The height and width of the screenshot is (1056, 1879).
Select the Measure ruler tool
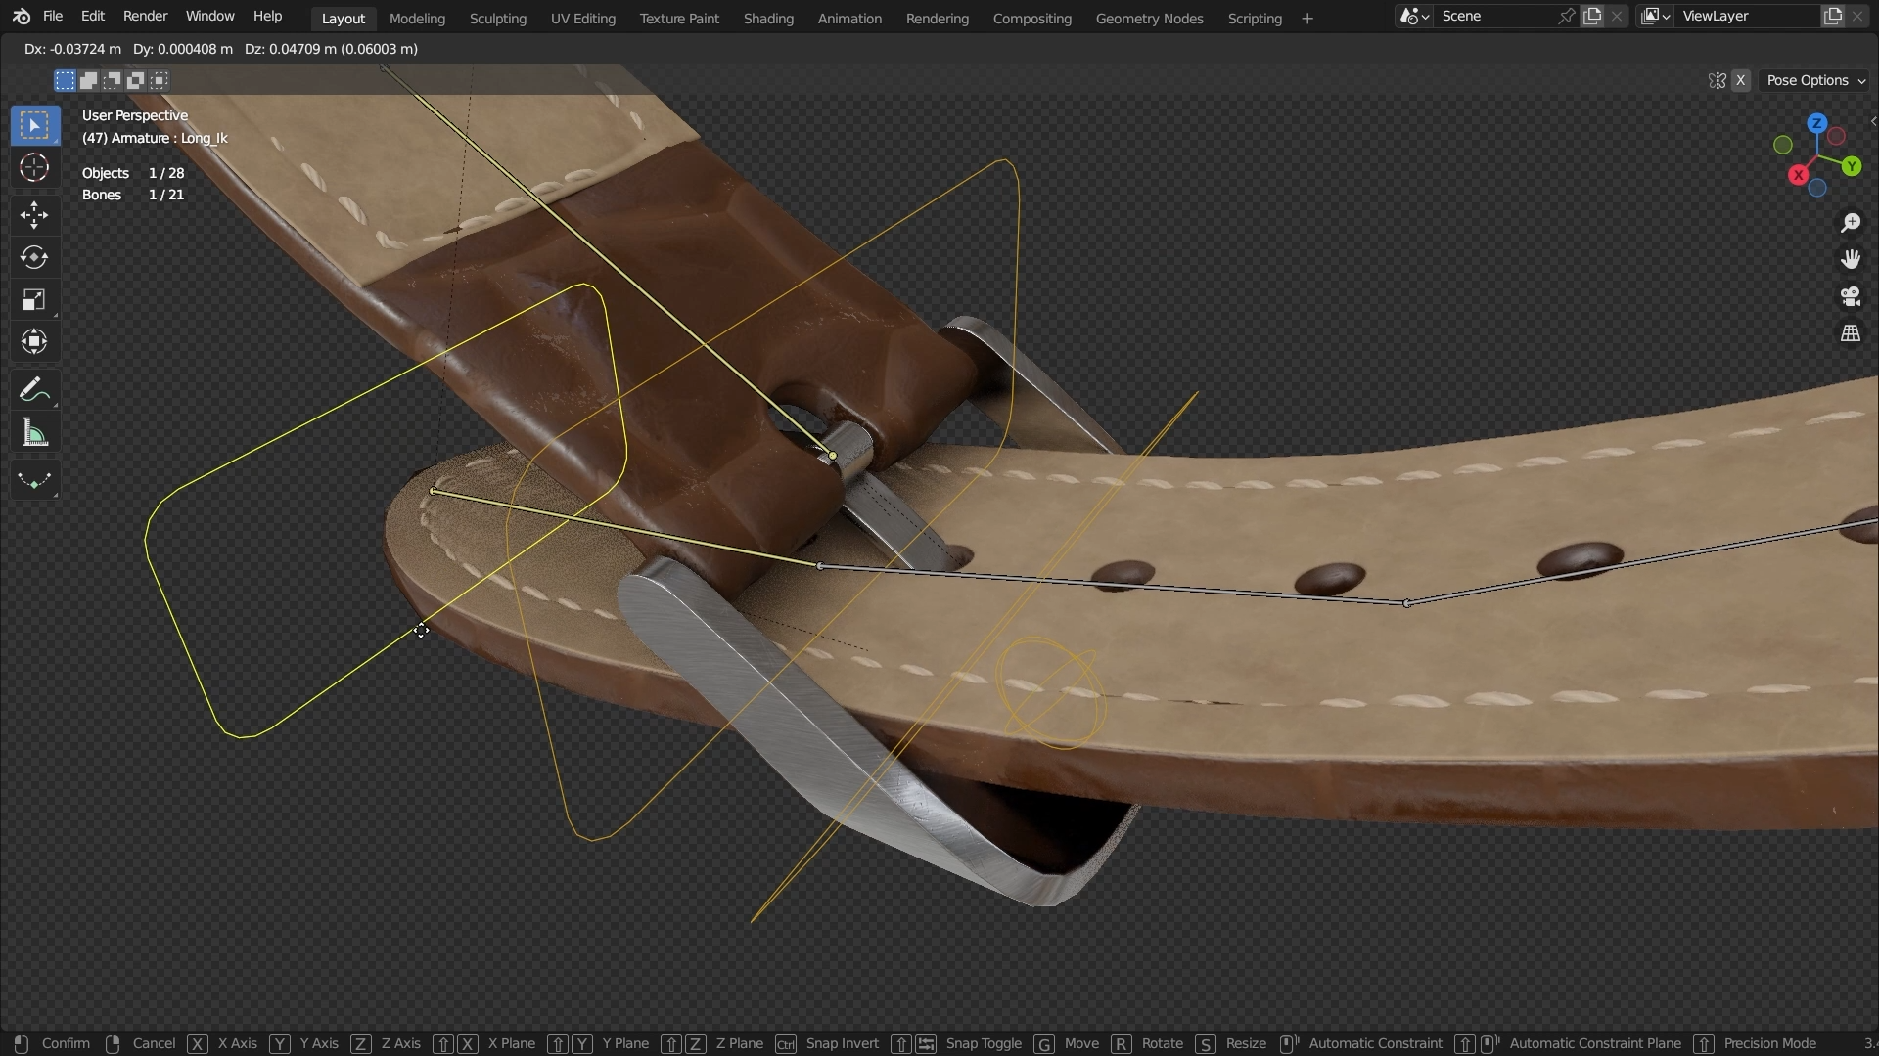pos(34,432)
